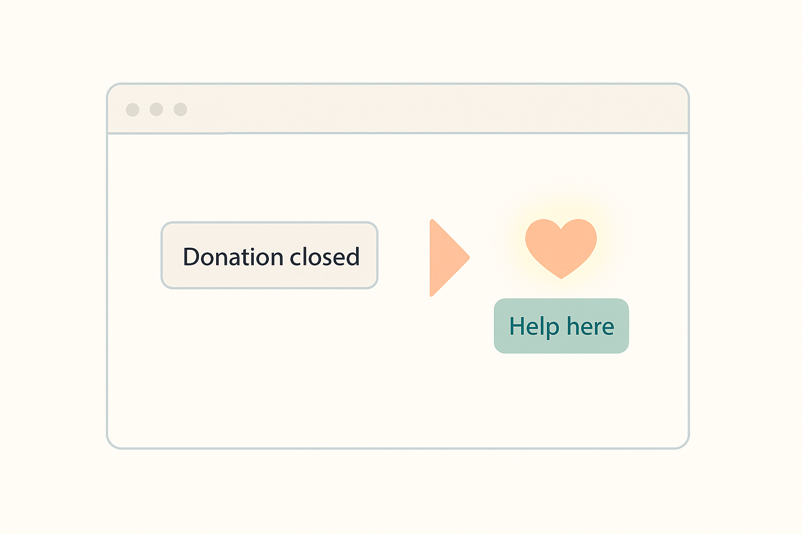Click the pointed tip of the orange triangle
The height and width of the screenshot is (534, 802).
(468, 257)
